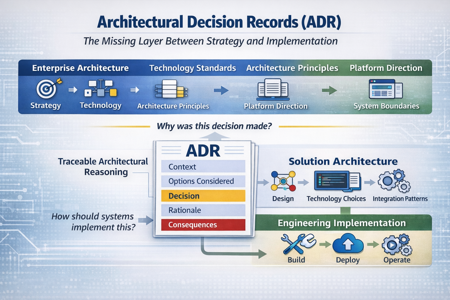Viewport: 450px width, 300px height.
Task: Click the red Consequences bar
Action: pos(203,225)
